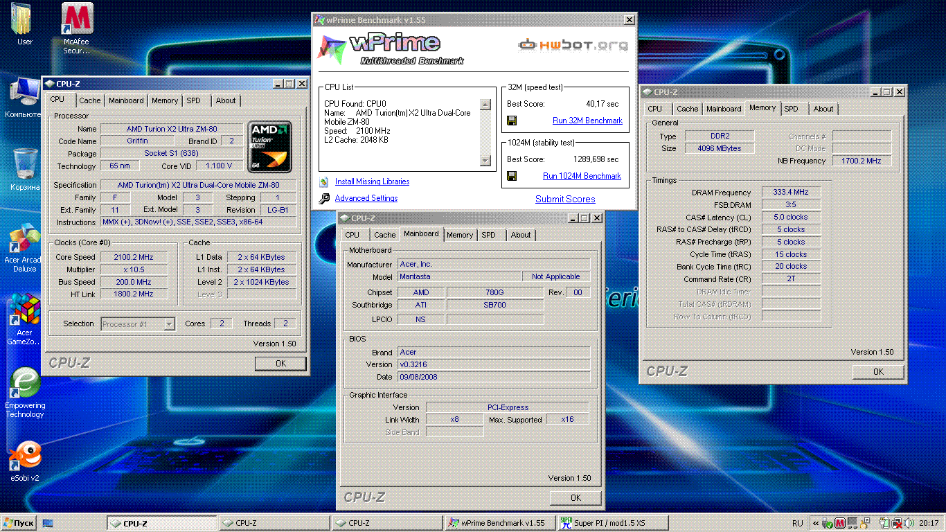This screenshot has width=946, height=532.
Task: Click the AMD Turion Ultra processor logo
Action: pyautogui.click(x=269, y=147)
